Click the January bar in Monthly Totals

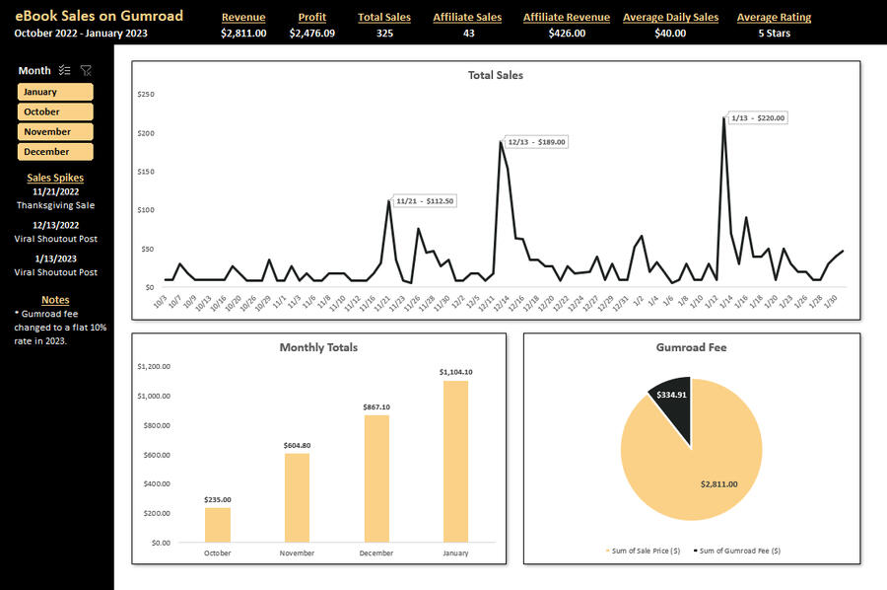point(455,461)
